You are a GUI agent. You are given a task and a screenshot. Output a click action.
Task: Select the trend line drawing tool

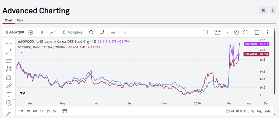pyautogui.click(x=9, y=52)
